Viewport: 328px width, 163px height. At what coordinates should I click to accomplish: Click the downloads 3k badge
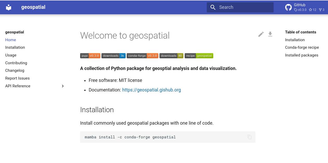click(x=113, y=56)
